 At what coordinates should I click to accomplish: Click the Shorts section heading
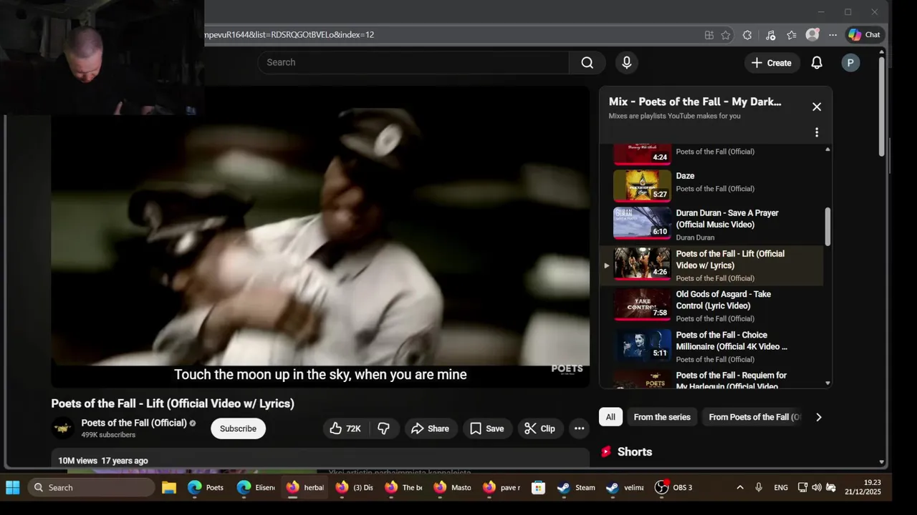[x=635, y=452]
